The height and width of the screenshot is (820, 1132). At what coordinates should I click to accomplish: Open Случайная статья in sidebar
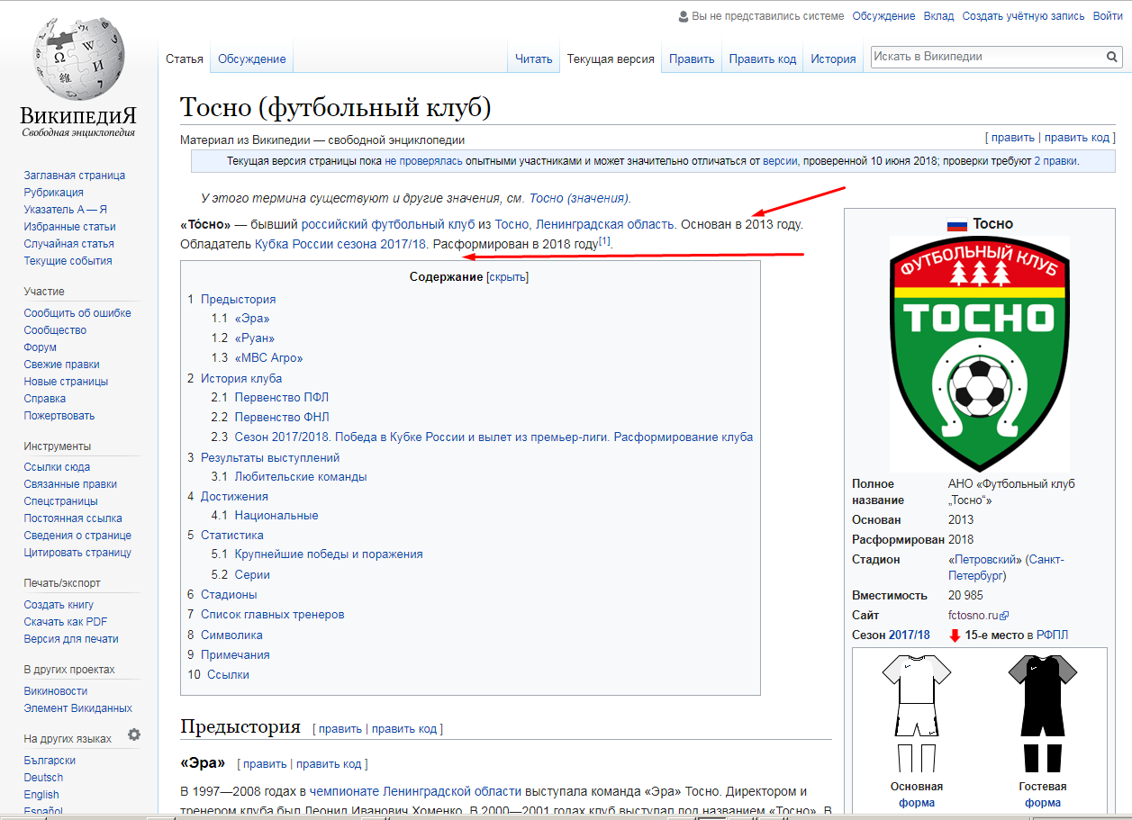68,244
